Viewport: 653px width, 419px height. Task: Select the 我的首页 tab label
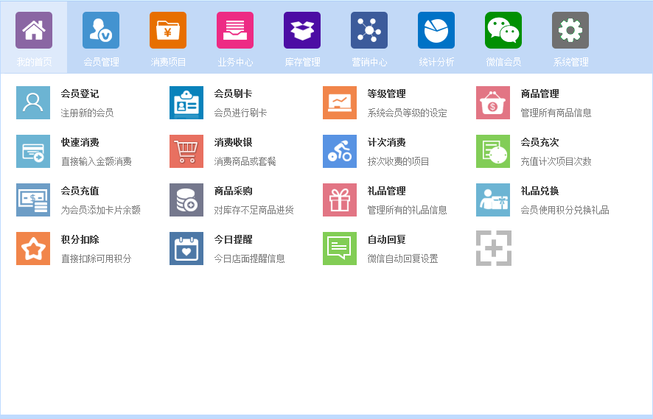(x=34, y=62)
